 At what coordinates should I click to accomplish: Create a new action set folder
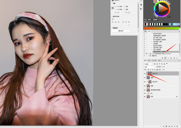[171, 58]
